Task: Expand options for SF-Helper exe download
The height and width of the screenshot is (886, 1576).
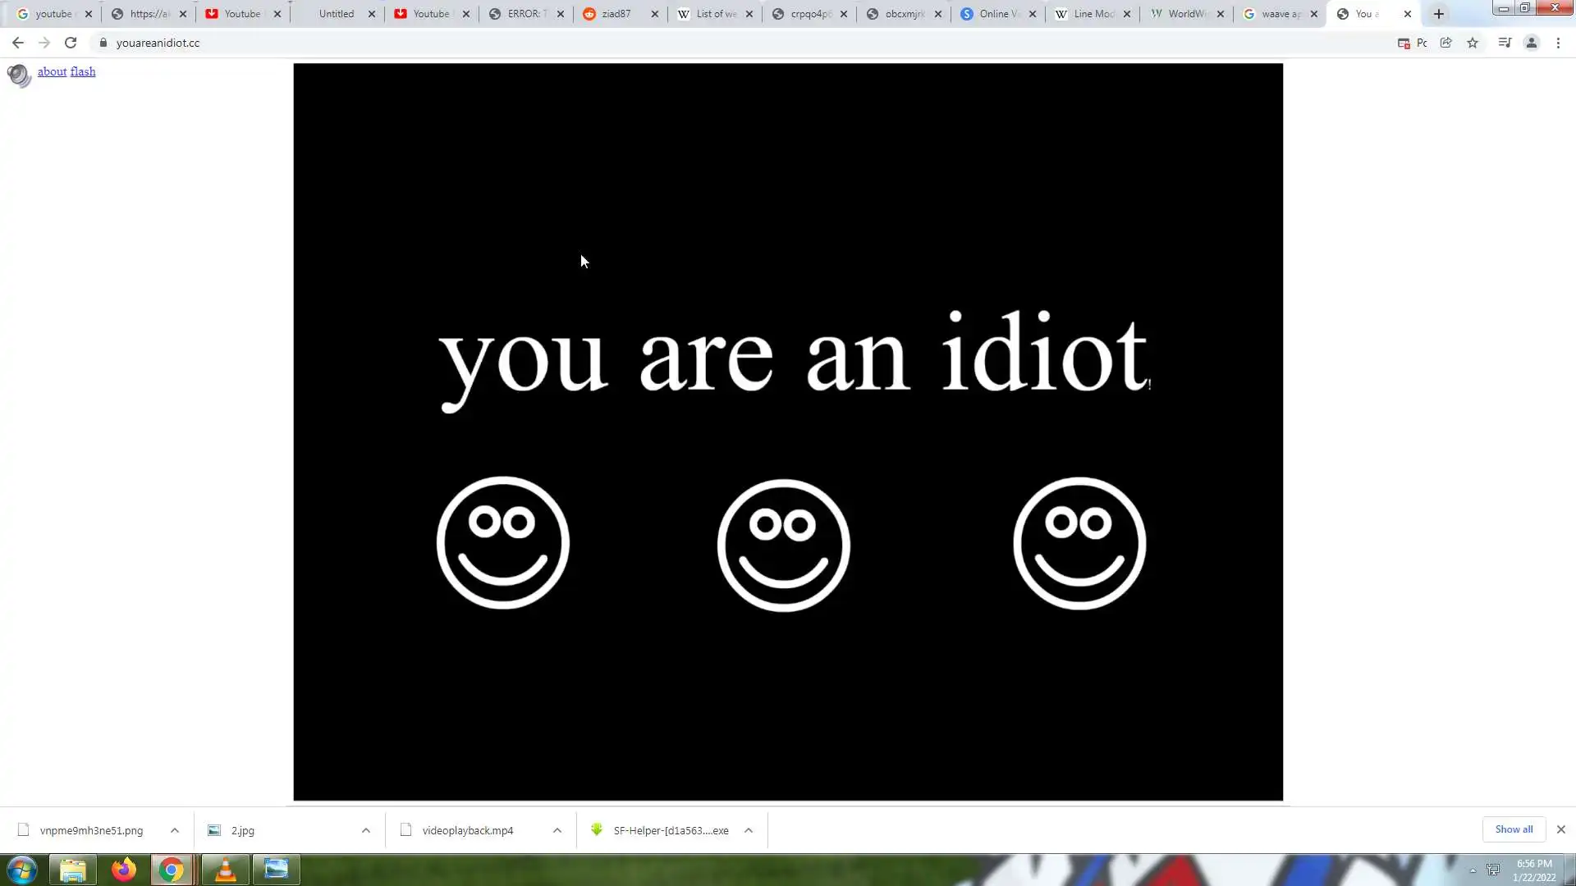Action: click(x=749, y=830)
